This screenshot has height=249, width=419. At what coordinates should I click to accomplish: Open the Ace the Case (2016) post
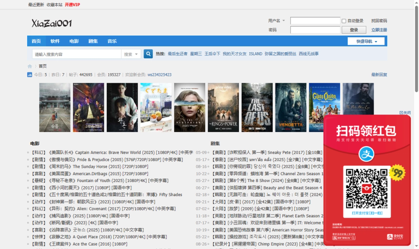point(79,244)
